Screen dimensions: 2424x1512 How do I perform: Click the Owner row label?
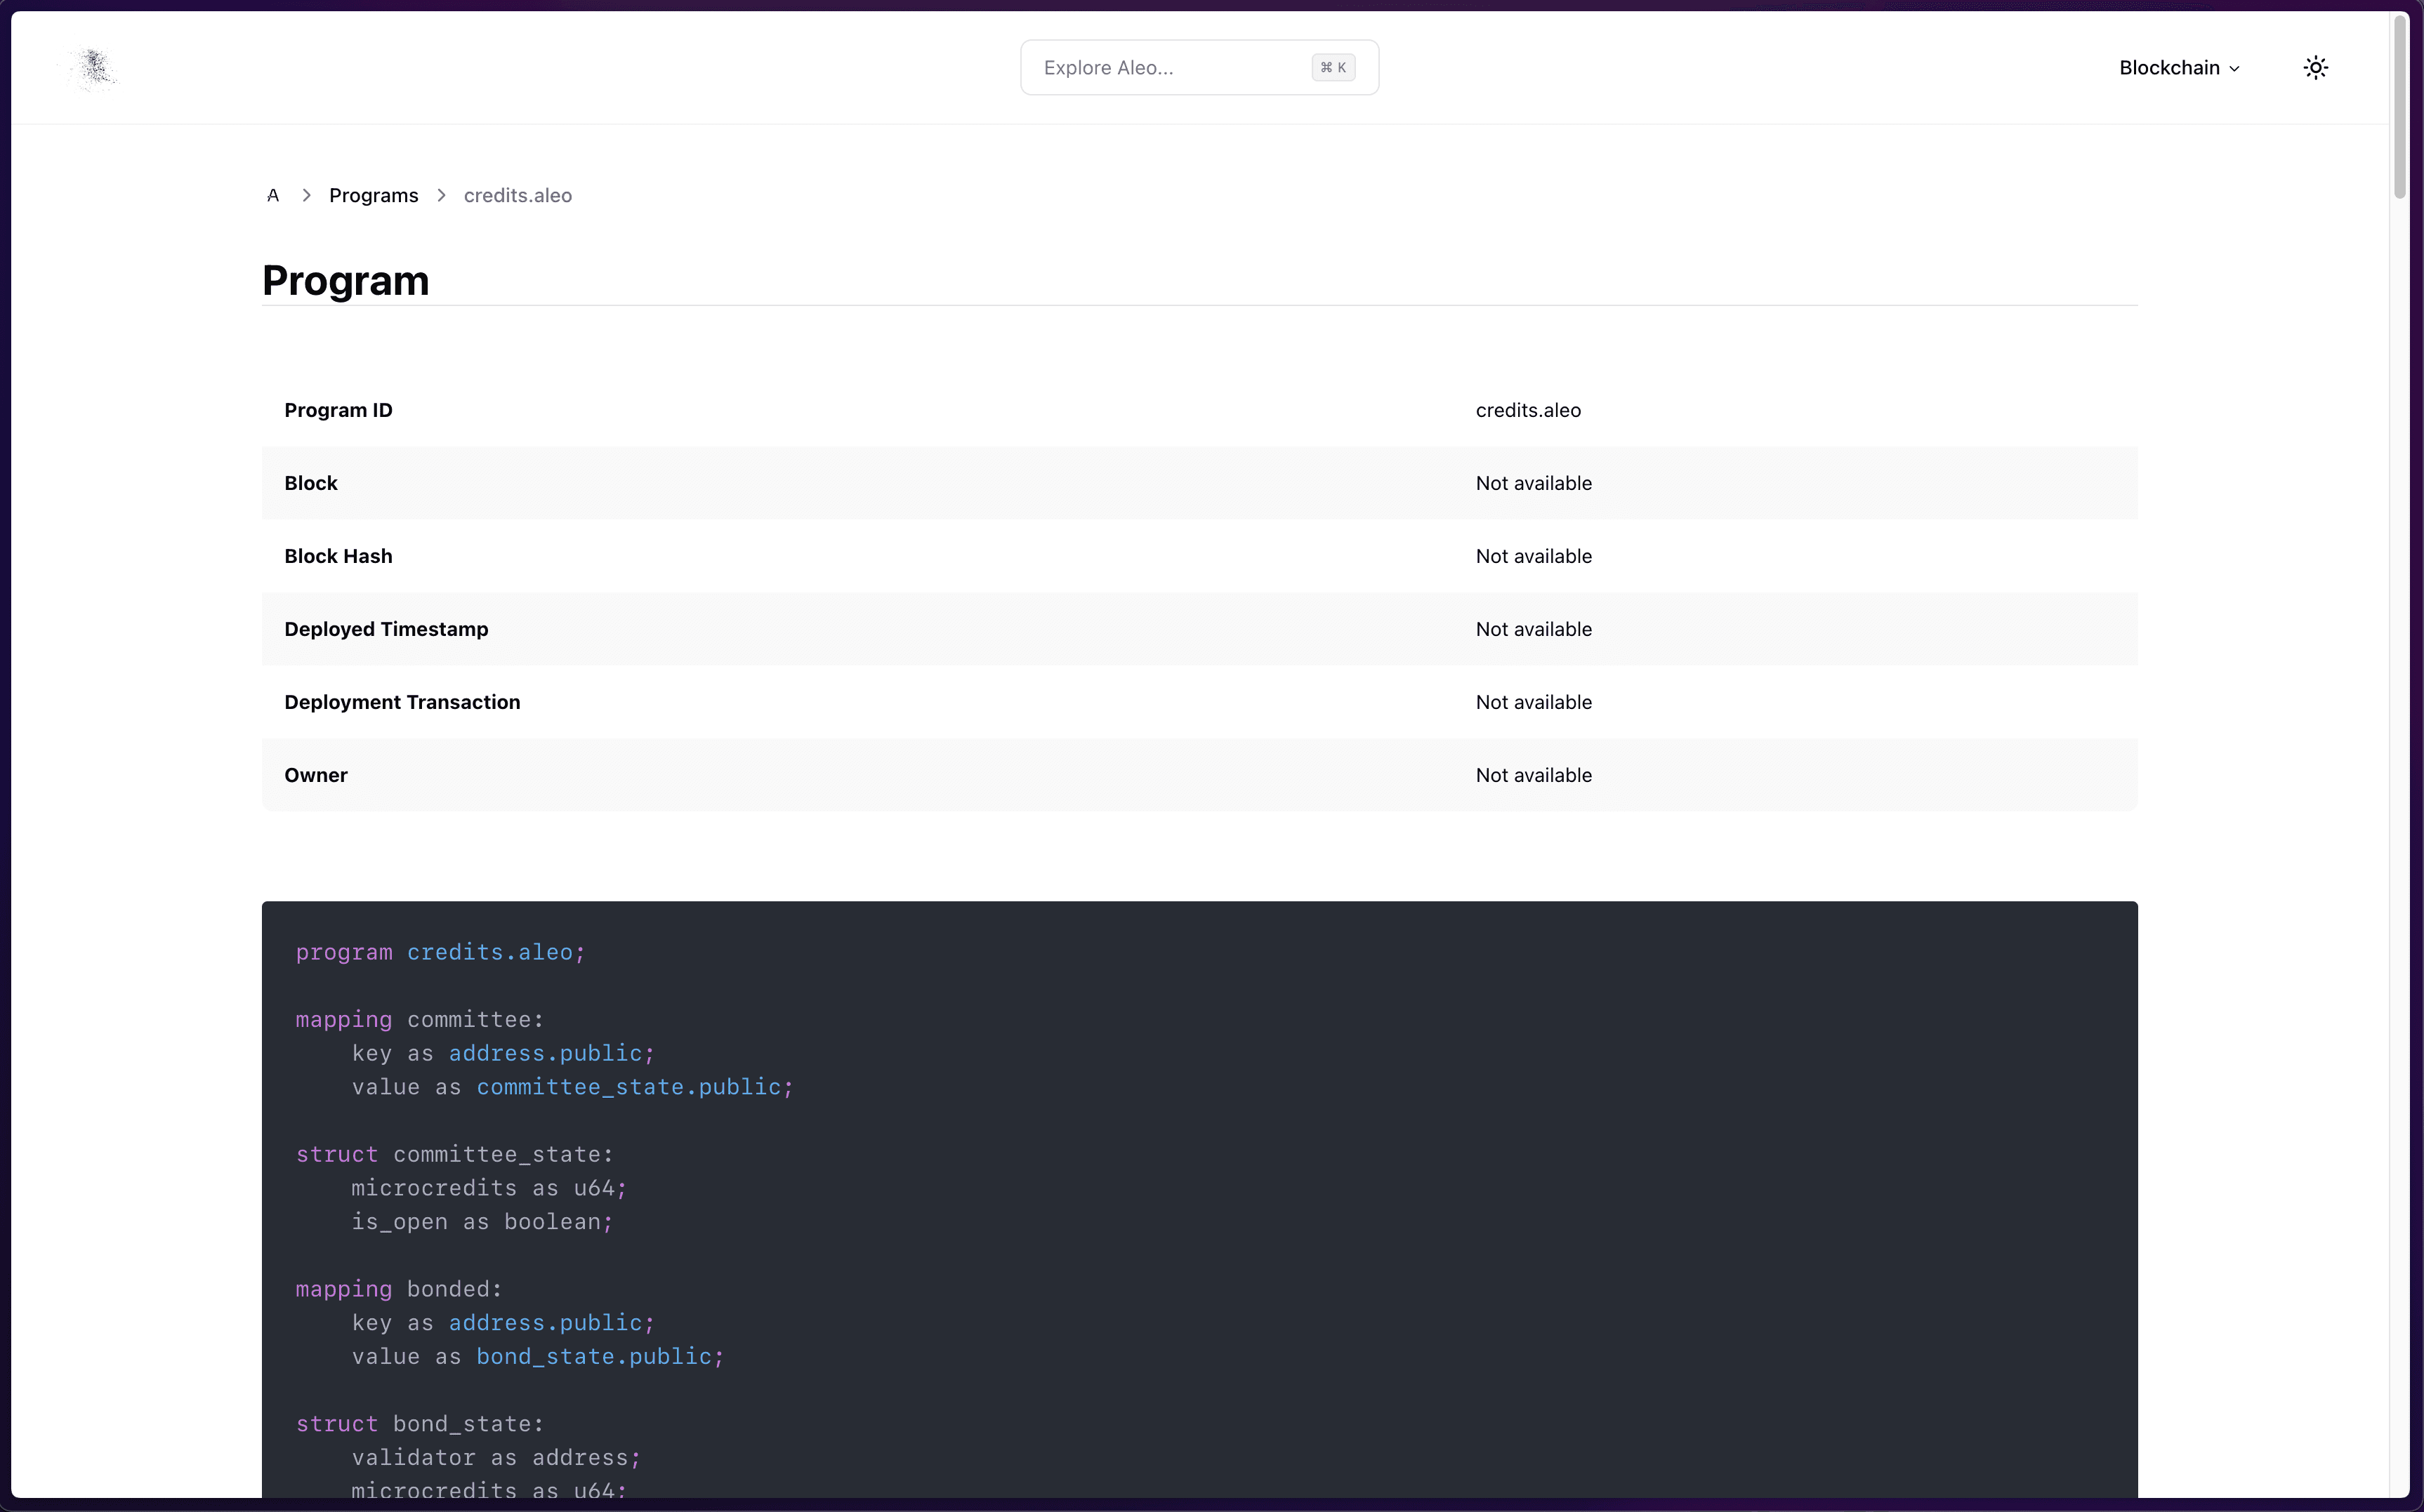315,775
